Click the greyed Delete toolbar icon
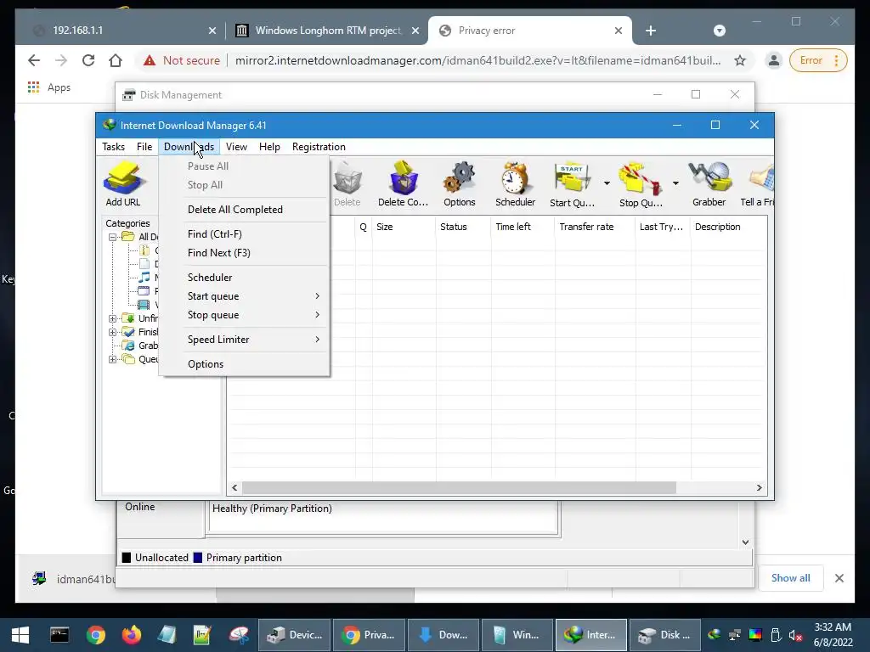870x652 pixels. pos(347,184)
